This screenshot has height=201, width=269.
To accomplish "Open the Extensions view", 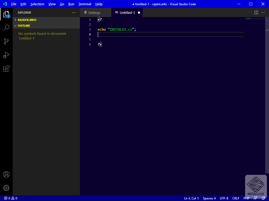I will (6, 69).
